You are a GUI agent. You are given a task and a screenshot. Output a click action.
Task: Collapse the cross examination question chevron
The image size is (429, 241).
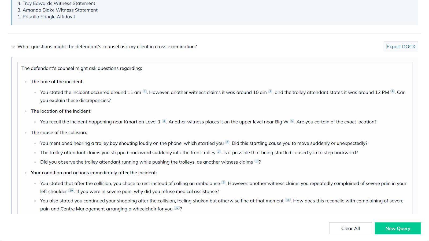pos(13,47)
